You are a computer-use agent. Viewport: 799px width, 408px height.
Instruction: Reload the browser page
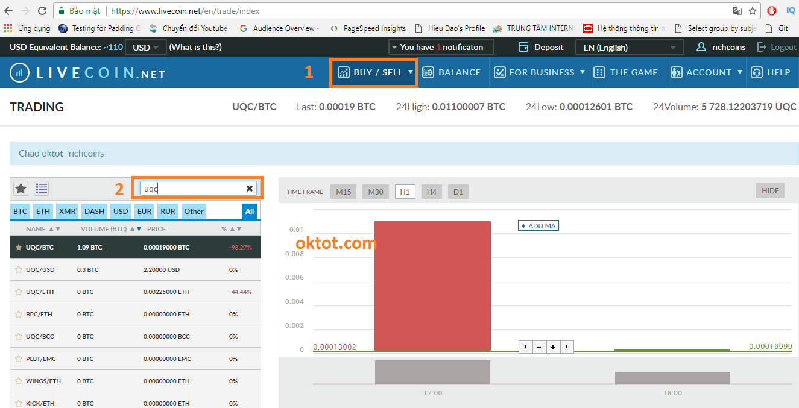pos(42,11)
